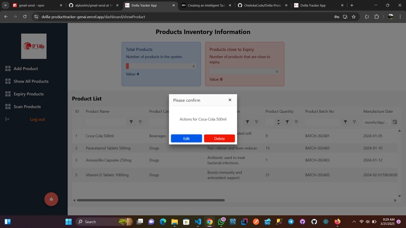
Task: Click the Scan Products grid icon
Action: [8, 106]
